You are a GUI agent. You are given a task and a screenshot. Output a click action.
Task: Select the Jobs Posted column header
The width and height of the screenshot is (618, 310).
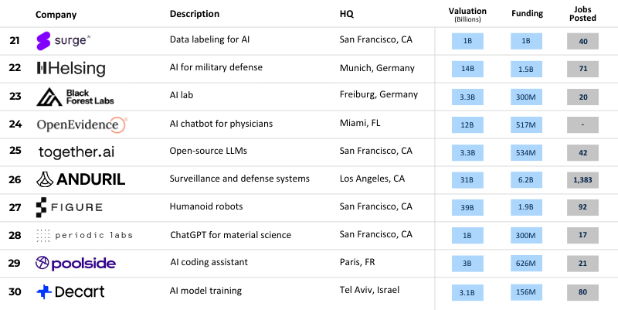tap(582, 14)
